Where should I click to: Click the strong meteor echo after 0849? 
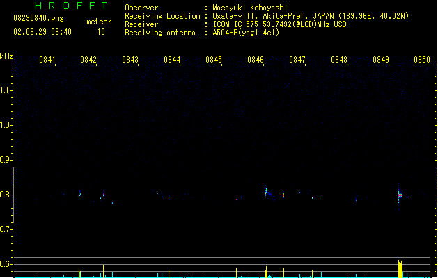coord(400,195)
